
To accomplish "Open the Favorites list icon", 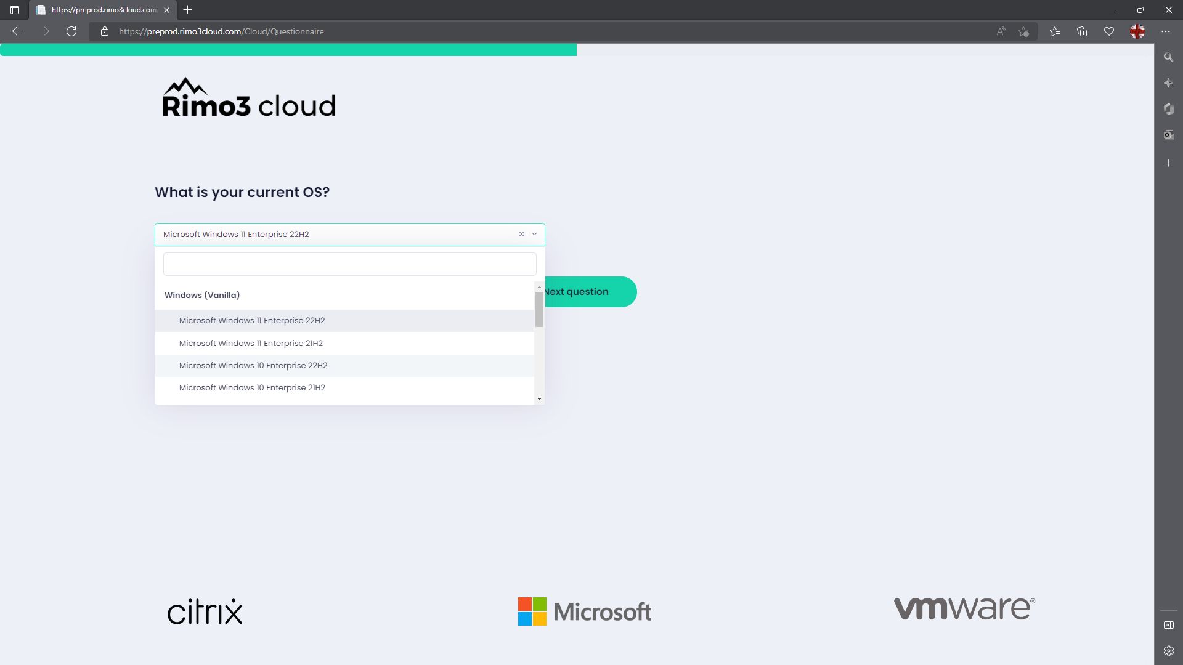I will click(x=1055, y=31).
